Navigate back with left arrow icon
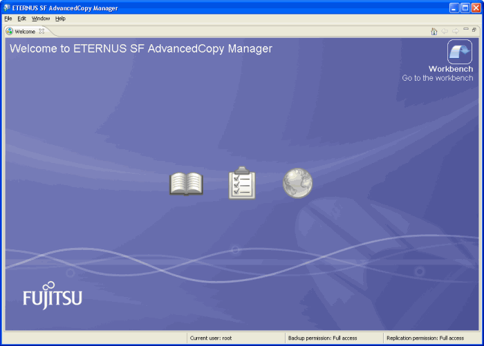484x346 pixels. (445, 31)
